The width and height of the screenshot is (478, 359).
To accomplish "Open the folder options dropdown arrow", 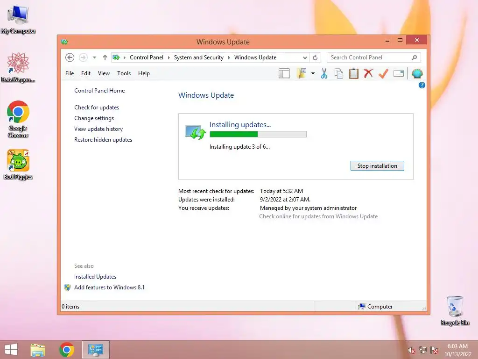I will pyautogui.click(x=313, y=73).
